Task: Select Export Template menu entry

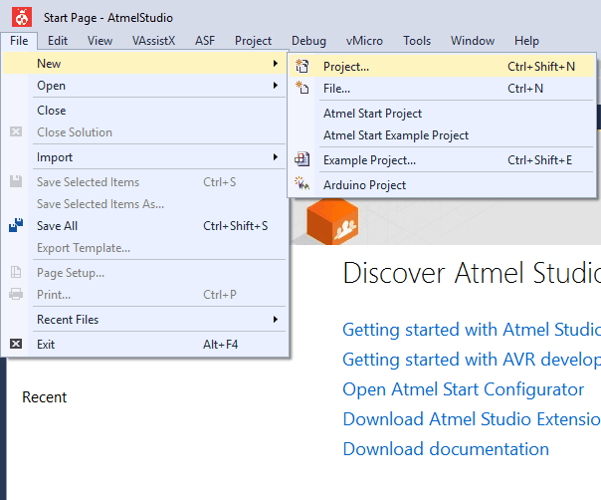Action: pos(145,247)
